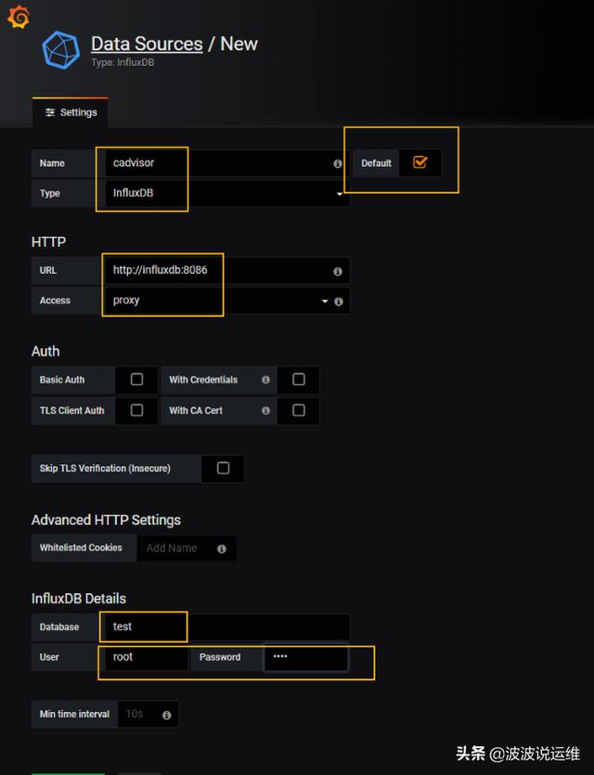This screenshot has width=594, height=775.
Task: Click the "Password" label
Action: tap(220, 657)
